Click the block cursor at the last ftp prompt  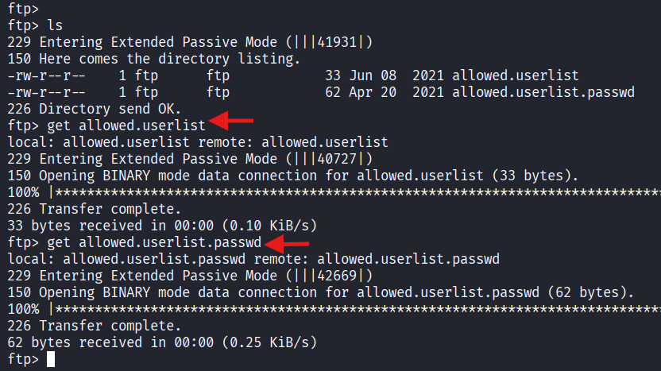click(51, 360)
